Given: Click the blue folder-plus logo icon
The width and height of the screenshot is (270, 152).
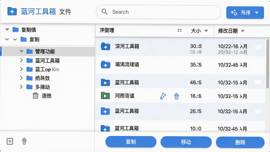Looking at the screenshot, I should pos(12,11).
